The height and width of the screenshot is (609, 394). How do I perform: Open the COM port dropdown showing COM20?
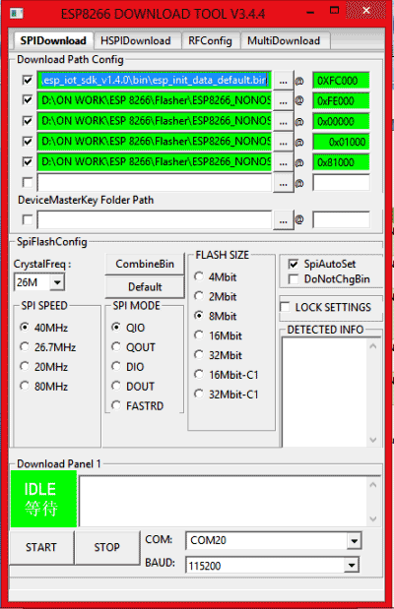354,541
